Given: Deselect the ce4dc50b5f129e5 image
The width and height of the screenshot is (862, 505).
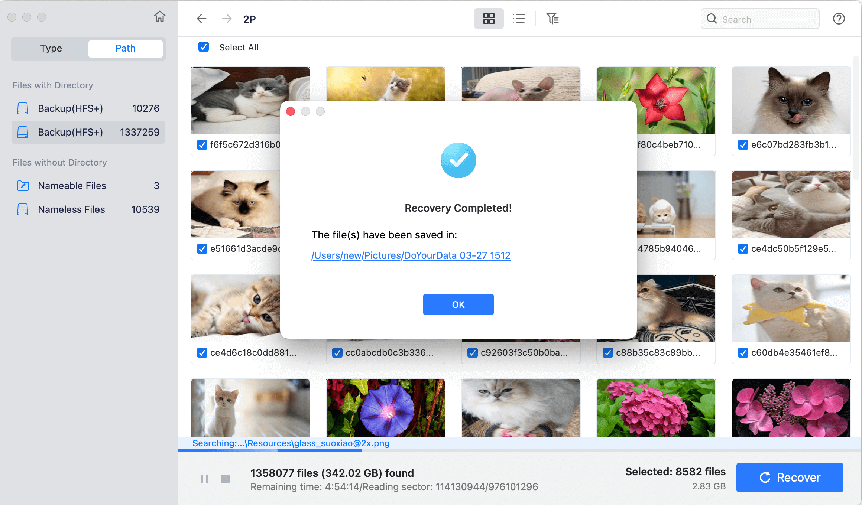Looking at the screenshot, I should click(x=742, y=249).
